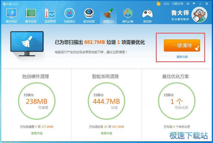Open the 硬件检测 hardware detection icon

coord(31,15)
